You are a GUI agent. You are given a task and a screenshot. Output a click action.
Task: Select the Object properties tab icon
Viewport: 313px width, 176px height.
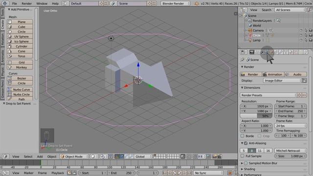coord(271,52)
